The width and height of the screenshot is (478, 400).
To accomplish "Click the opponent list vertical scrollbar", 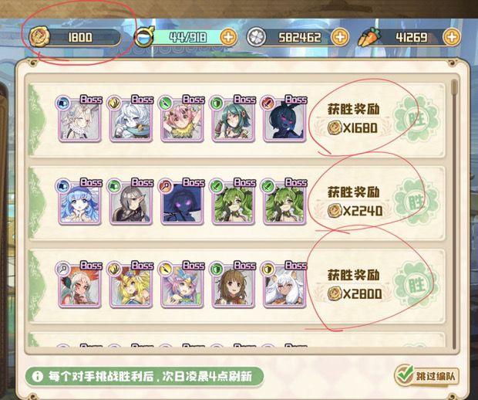I will pyautogui.click(x=454, y=214).
